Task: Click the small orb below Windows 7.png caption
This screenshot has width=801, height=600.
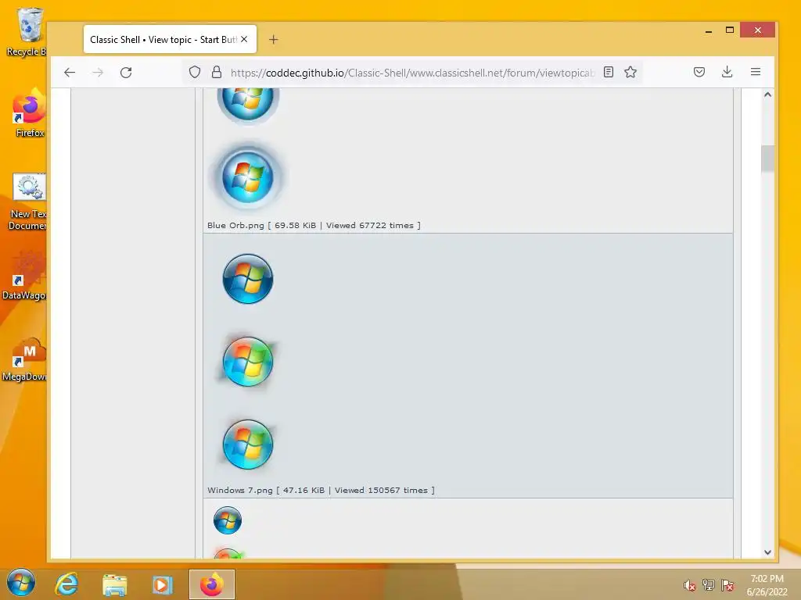Action: tap(228, 520)
